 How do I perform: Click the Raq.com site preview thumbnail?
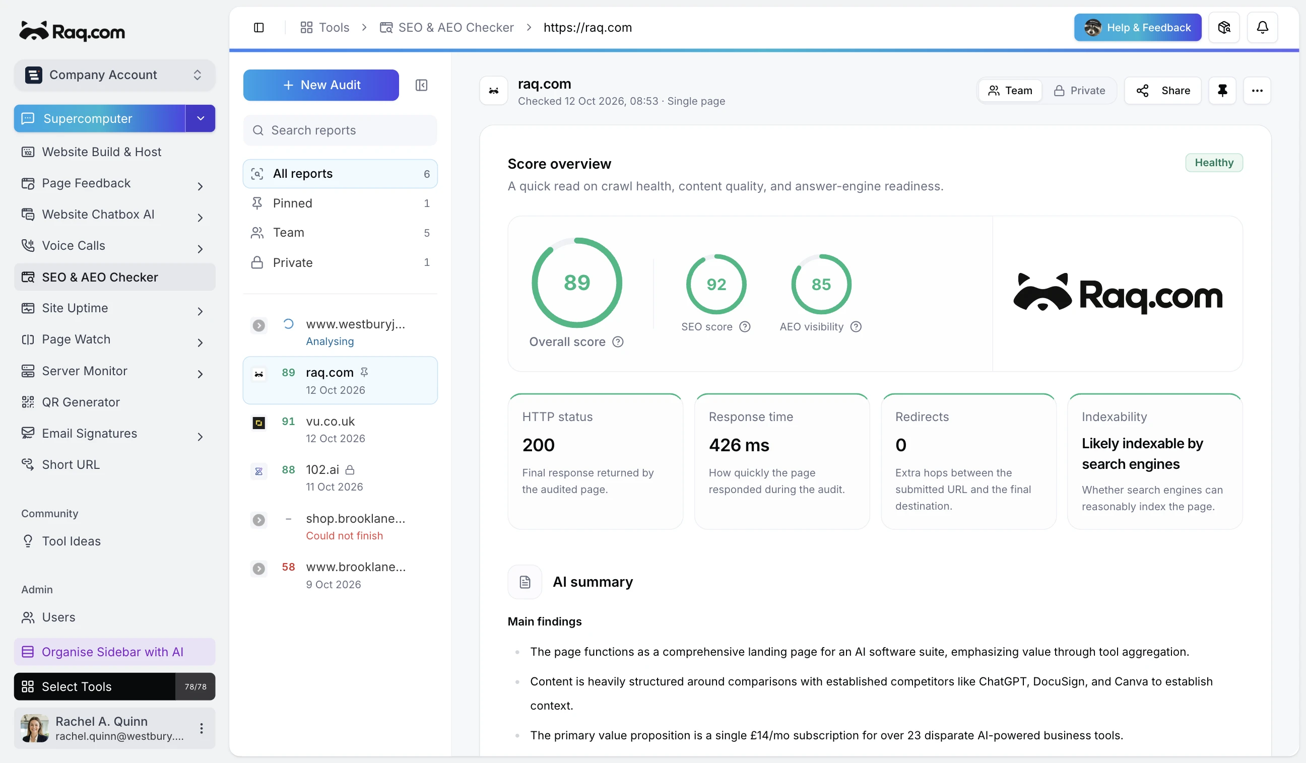click(x=1118, y=294)
